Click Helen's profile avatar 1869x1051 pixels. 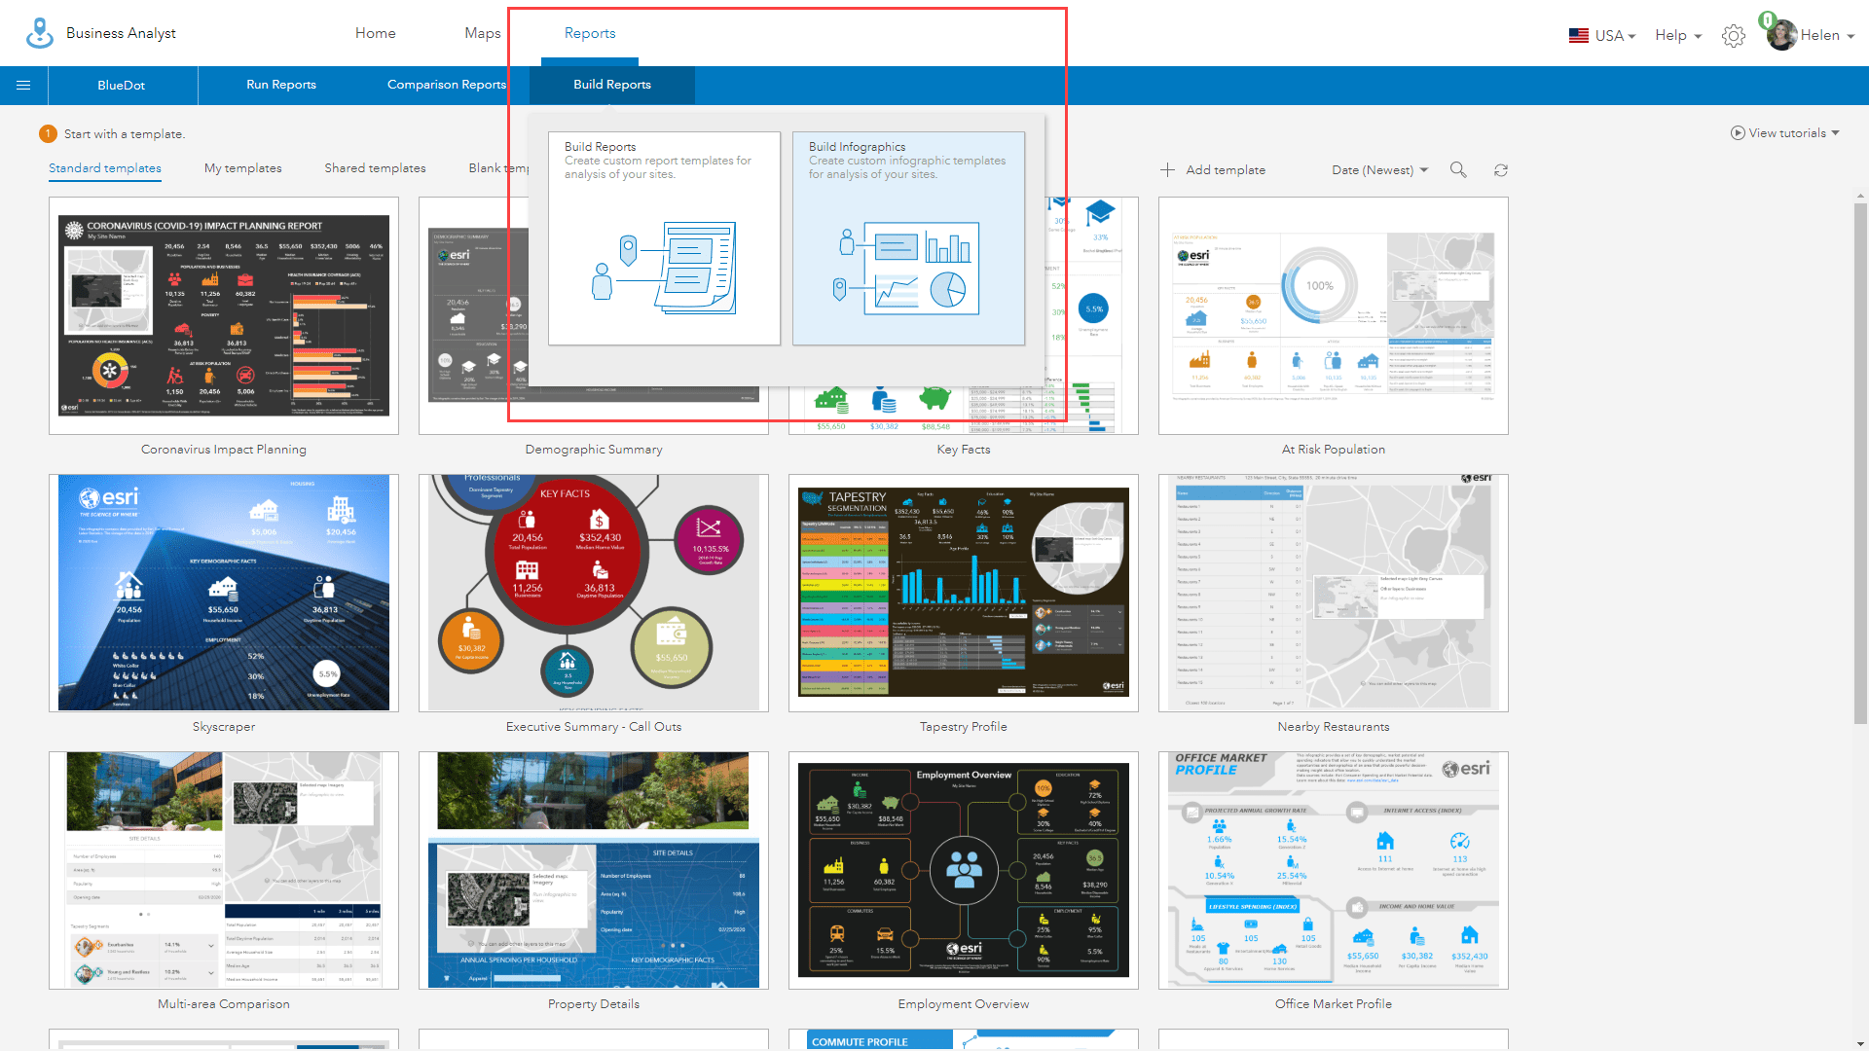click(x=1781, y=36)
